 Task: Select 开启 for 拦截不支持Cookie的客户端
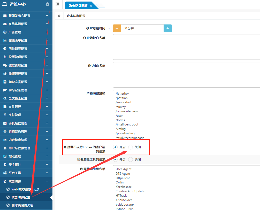click(115, 147)
